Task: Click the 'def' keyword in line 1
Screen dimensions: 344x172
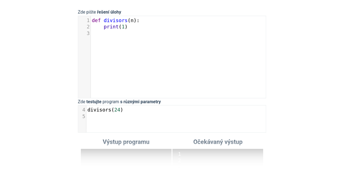Action: coord(96,20)
